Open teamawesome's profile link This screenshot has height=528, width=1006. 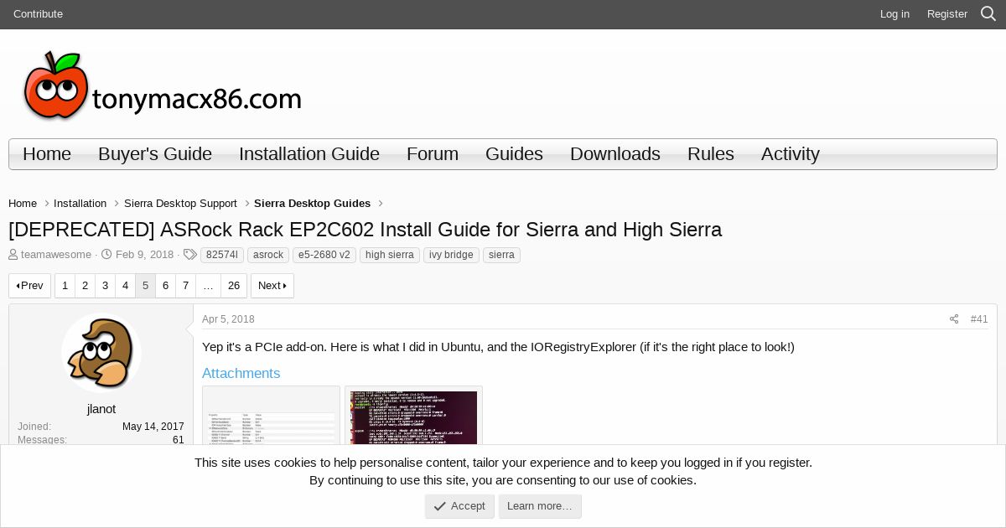coord(56,255)
